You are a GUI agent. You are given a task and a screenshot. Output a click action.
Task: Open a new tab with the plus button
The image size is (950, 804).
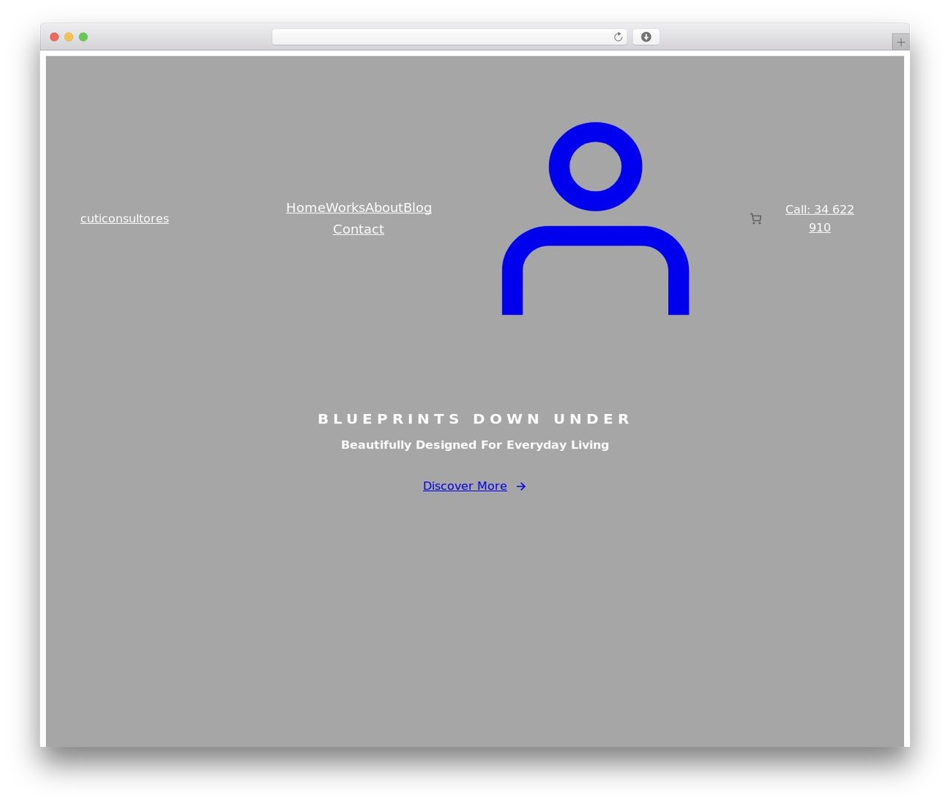(x=901, y=42)
